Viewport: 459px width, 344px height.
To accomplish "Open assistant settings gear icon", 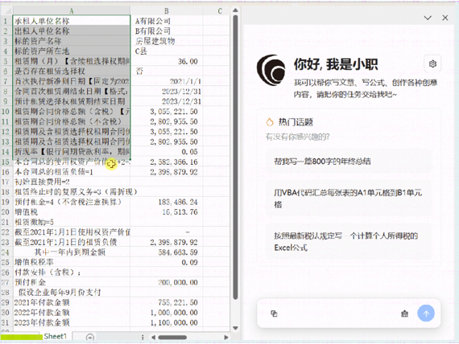I will [432, 63].
